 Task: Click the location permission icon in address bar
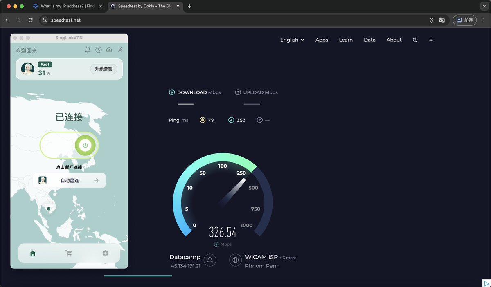[x=431, y=20]
